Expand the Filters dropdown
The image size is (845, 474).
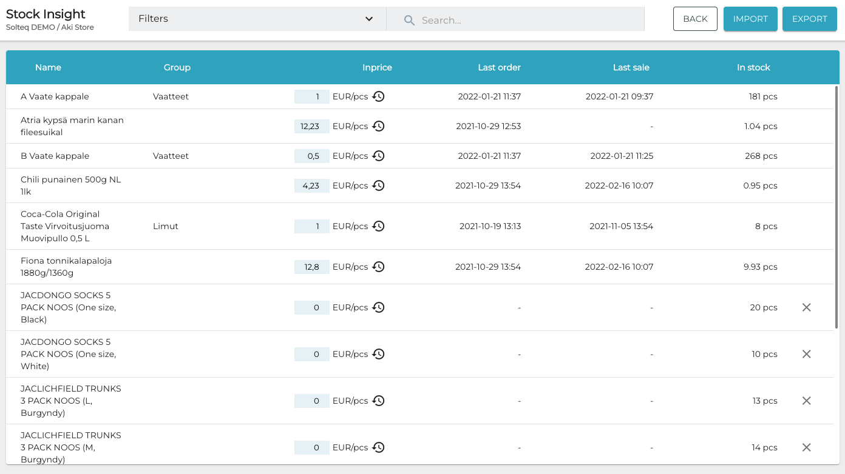point(257,19)
